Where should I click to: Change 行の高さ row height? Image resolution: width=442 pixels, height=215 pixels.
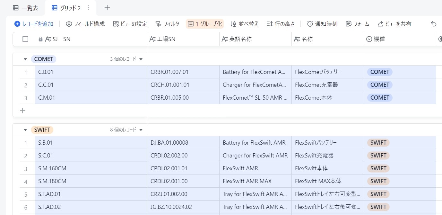point(281,24)
